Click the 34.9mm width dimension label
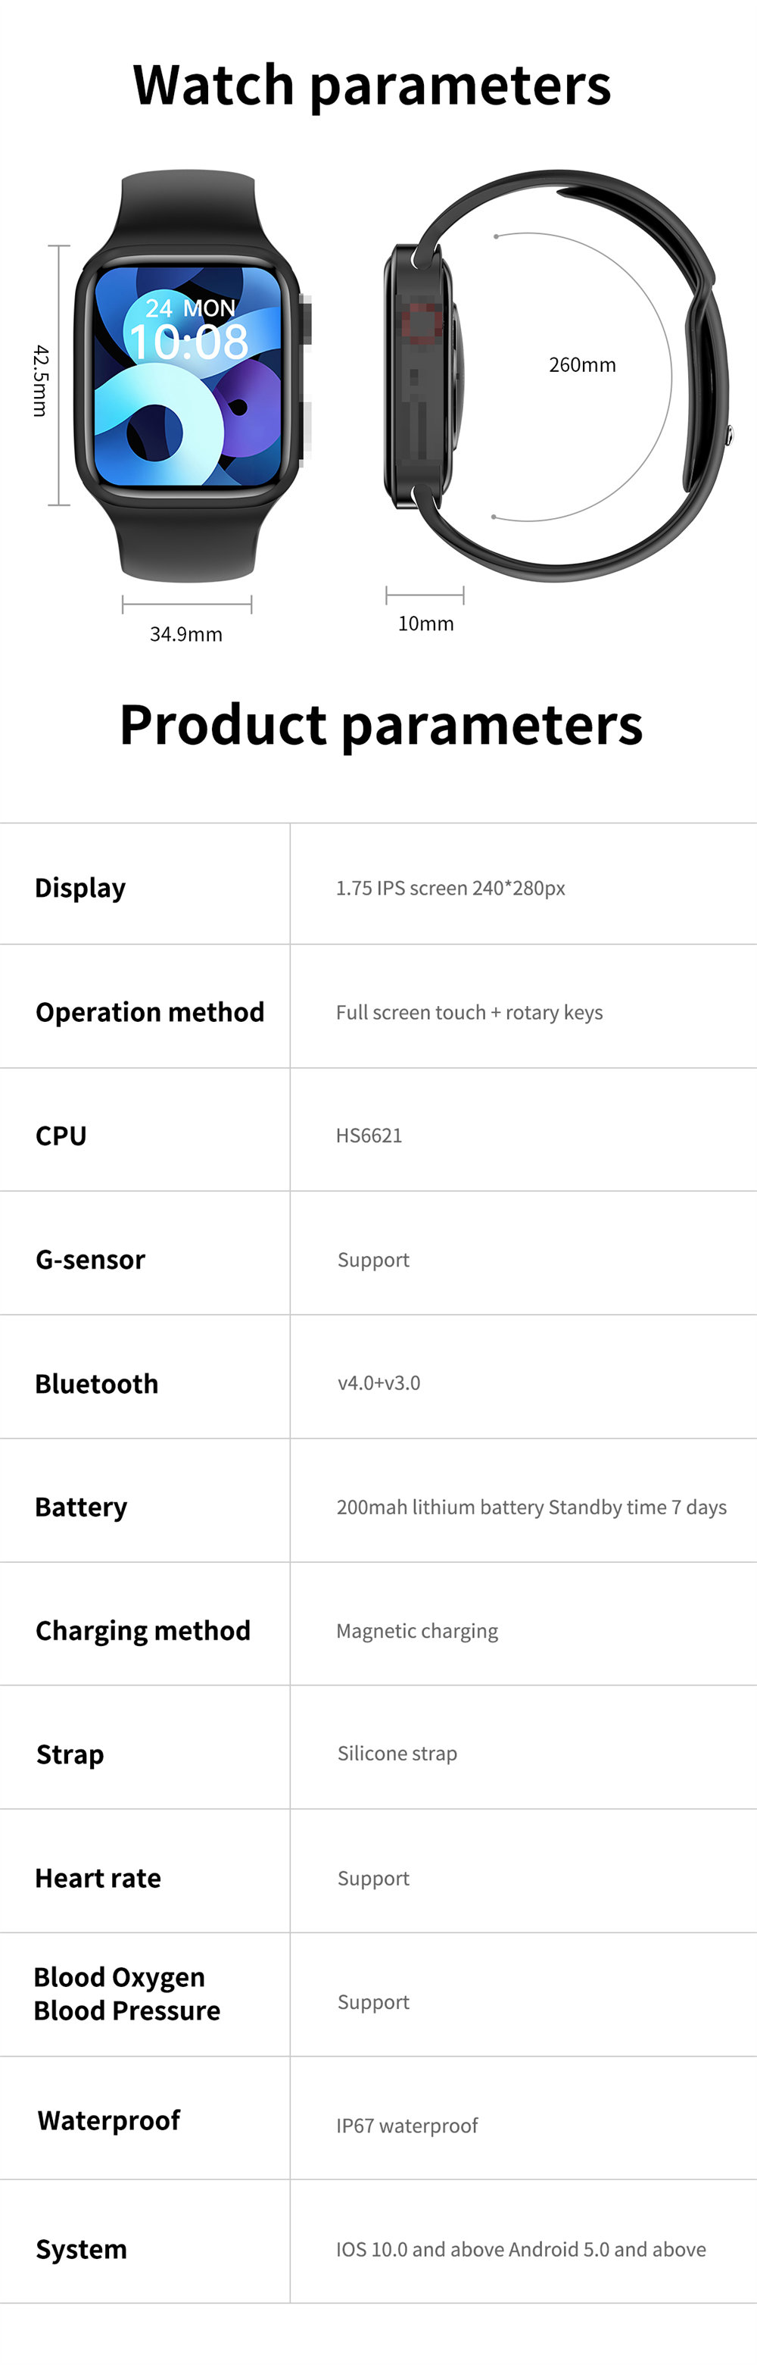 click(x=186, y=634)
